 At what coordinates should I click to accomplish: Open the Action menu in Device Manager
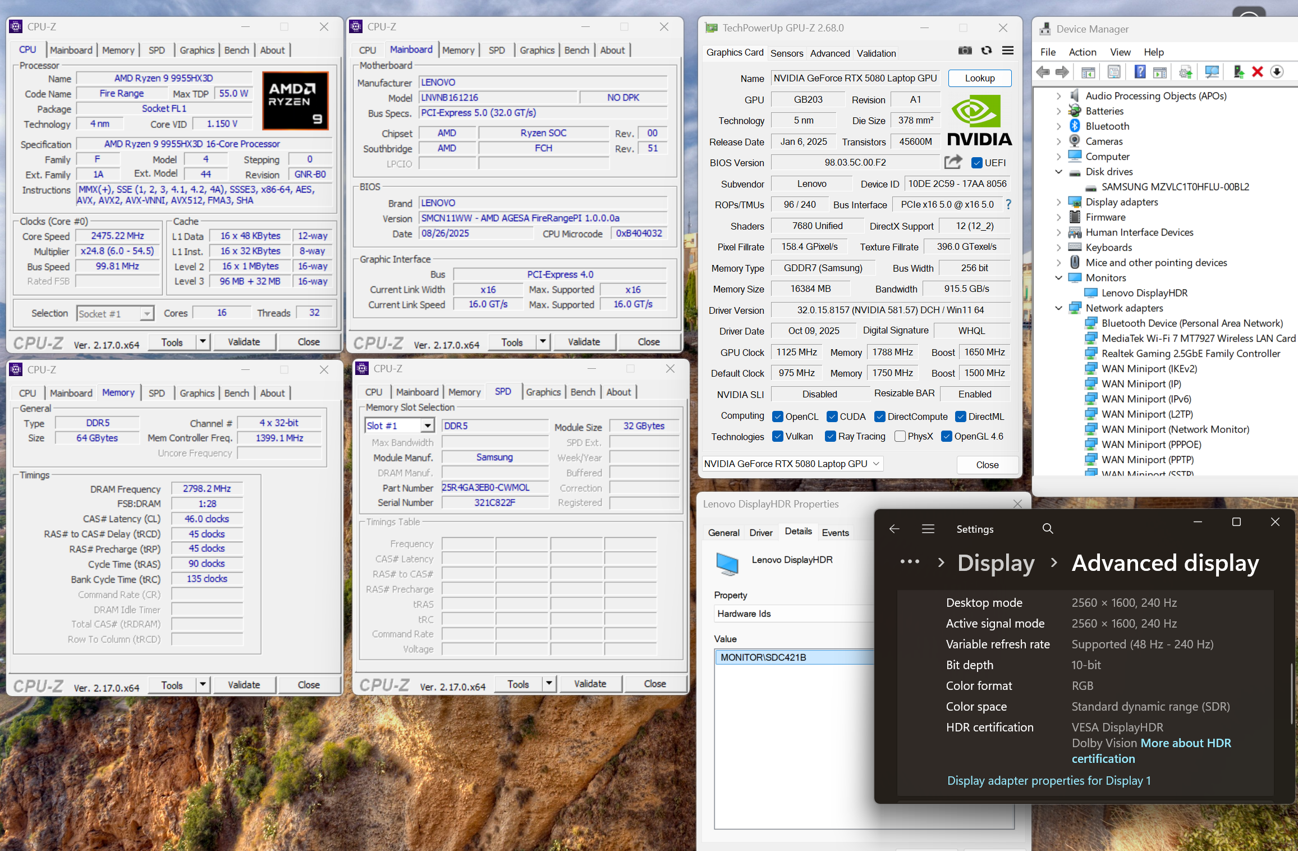point(1082,52)
